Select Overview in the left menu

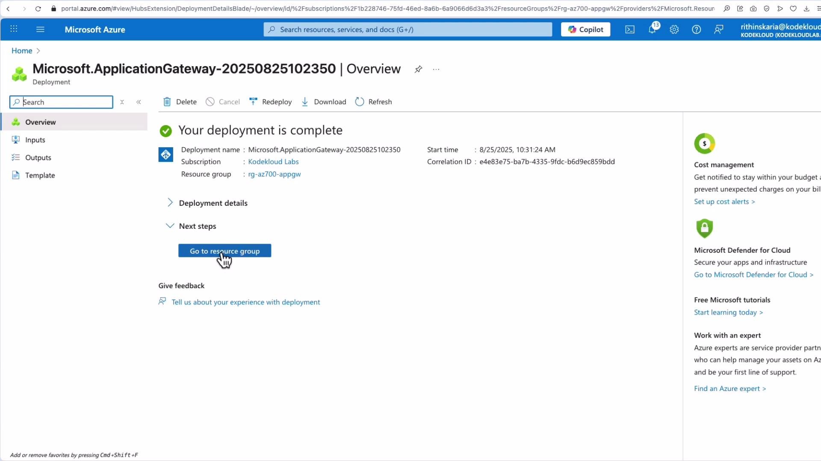[x=74, y=122]
